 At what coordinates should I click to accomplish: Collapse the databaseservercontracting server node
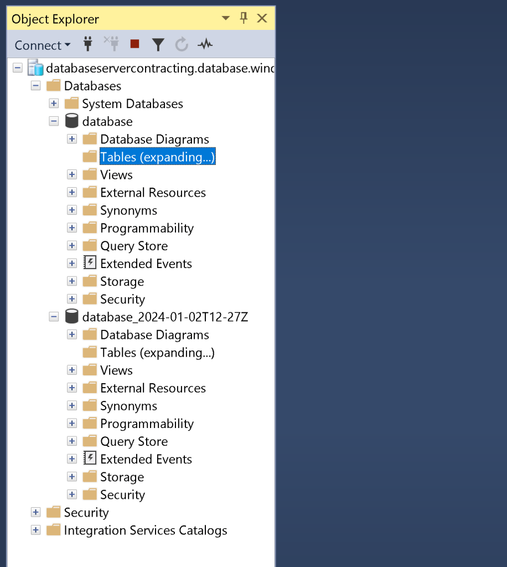coord(18,68)
